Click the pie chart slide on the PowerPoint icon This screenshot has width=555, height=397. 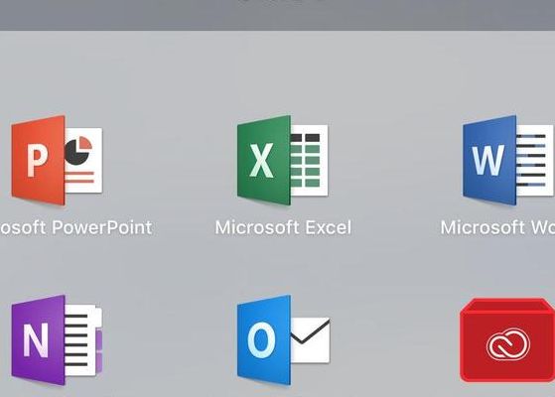click(x=83, y=160)
